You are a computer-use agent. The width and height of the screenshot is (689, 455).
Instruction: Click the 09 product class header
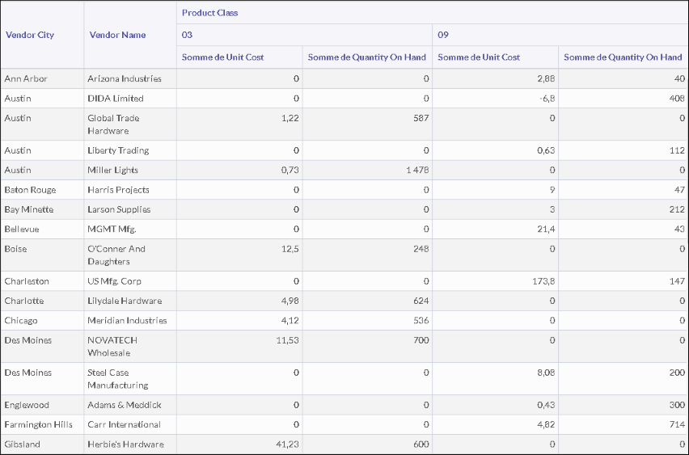(x=442, y=35)
